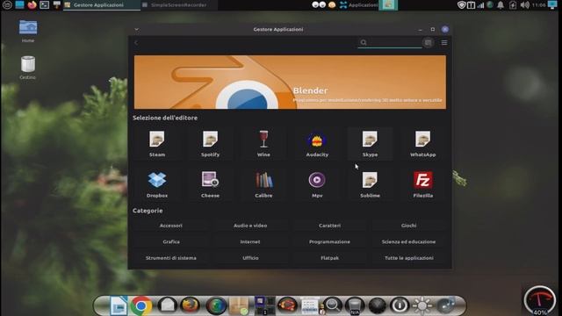
Task: Open the Giochi category
Action: 408,226
